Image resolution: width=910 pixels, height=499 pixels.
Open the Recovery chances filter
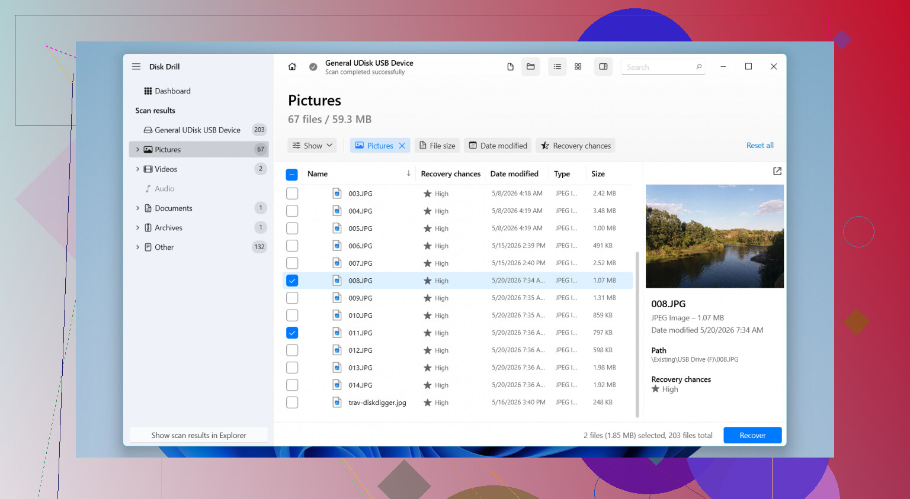pos(575,146)
